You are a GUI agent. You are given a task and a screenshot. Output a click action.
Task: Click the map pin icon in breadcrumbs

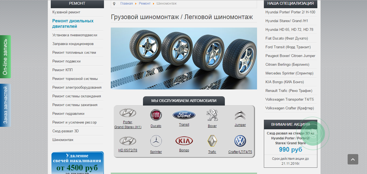[114, 4]
